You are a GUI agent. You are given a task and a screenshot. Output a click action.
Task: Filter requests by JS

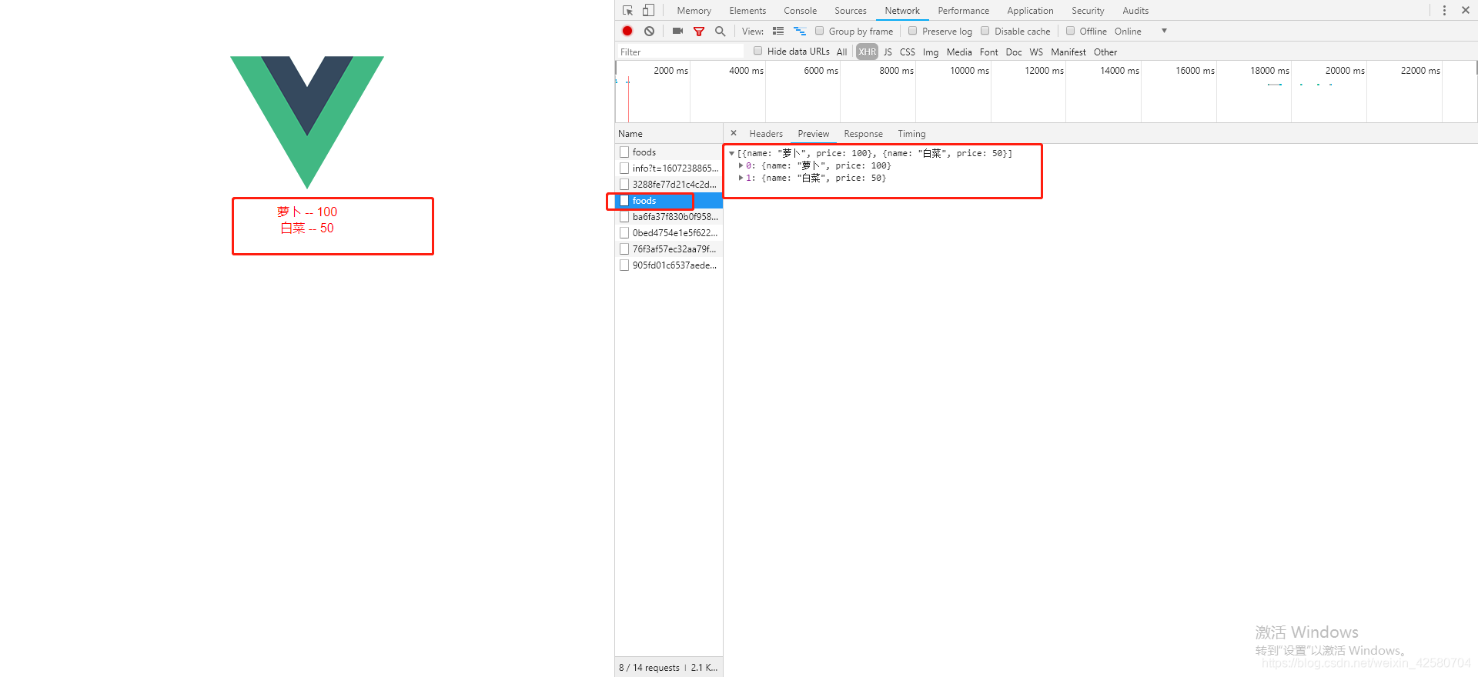tap(888, 52)
